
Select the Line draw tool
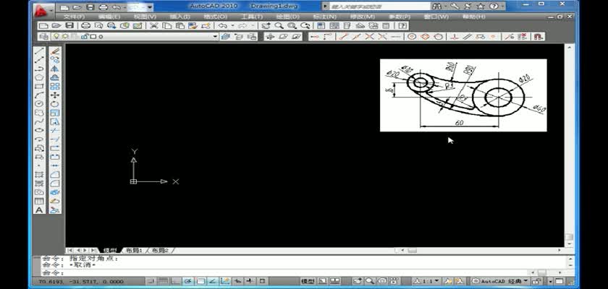coord(40,51)
